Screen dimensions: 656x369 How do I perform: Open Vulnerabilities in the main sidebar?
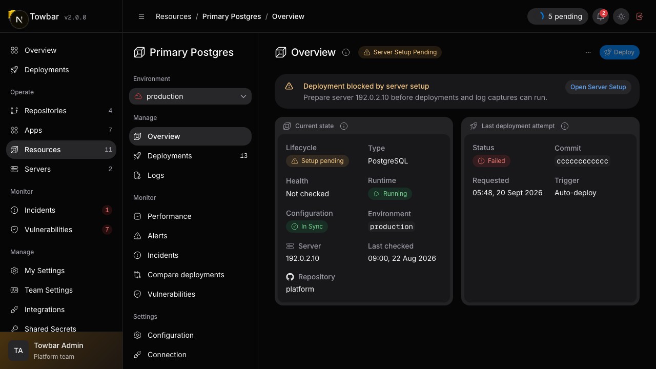pyautogui.click(x=61, y=230)
